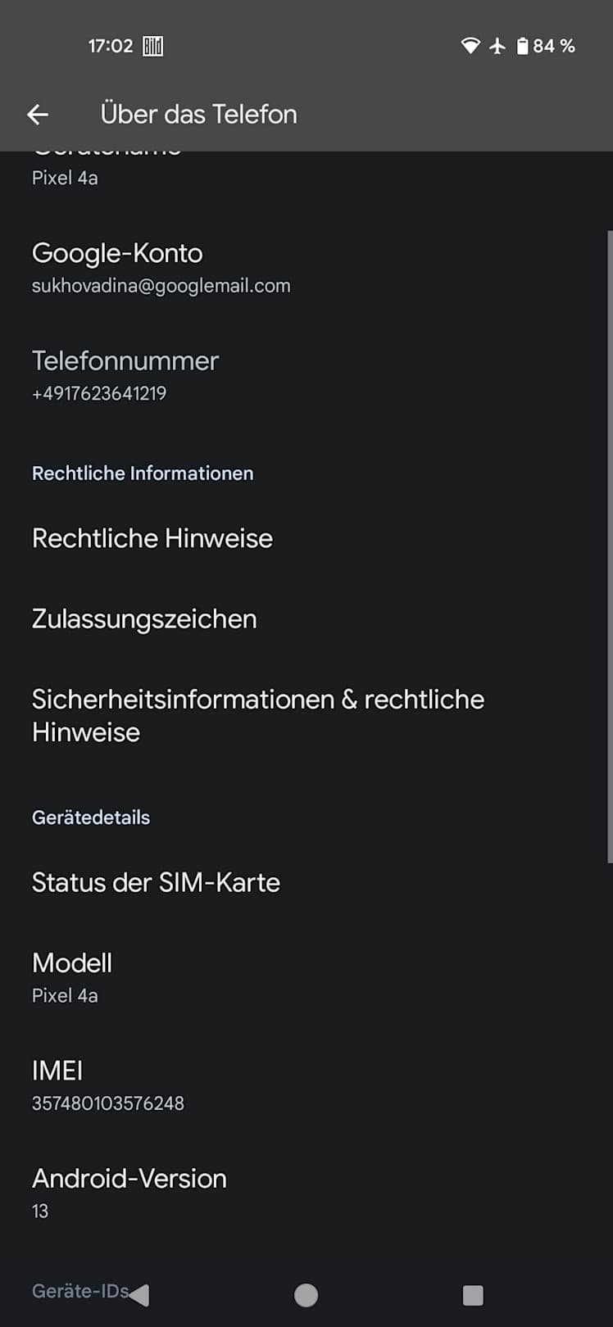Tap the back arrow in header
The image size is (613, 1327).
[x=38, y=114]
